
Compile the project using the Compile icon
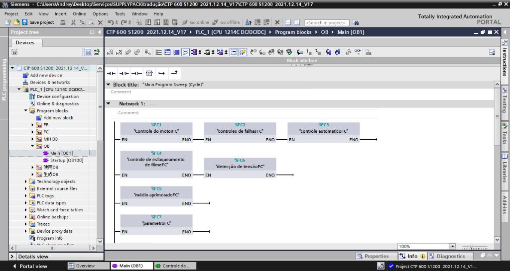(x=139, y=22)
